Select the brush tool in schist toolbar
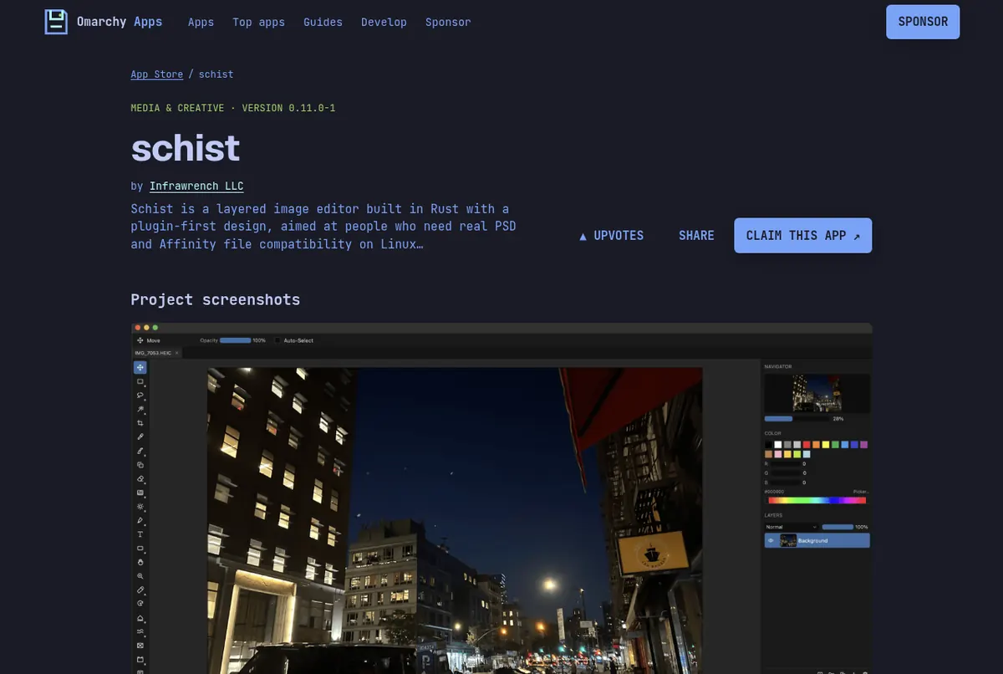The width and height of the screenshot is (1003, 674). coord(140,451)
